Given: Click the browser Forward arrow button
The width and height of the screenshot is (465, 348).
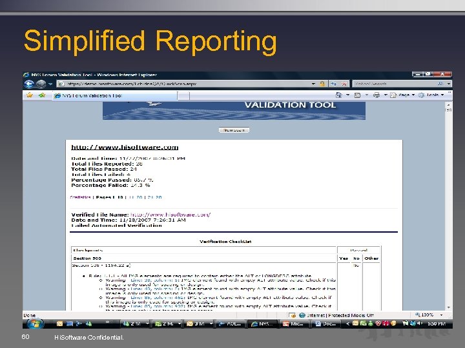Looking at the screenshot, I should 41,84.
